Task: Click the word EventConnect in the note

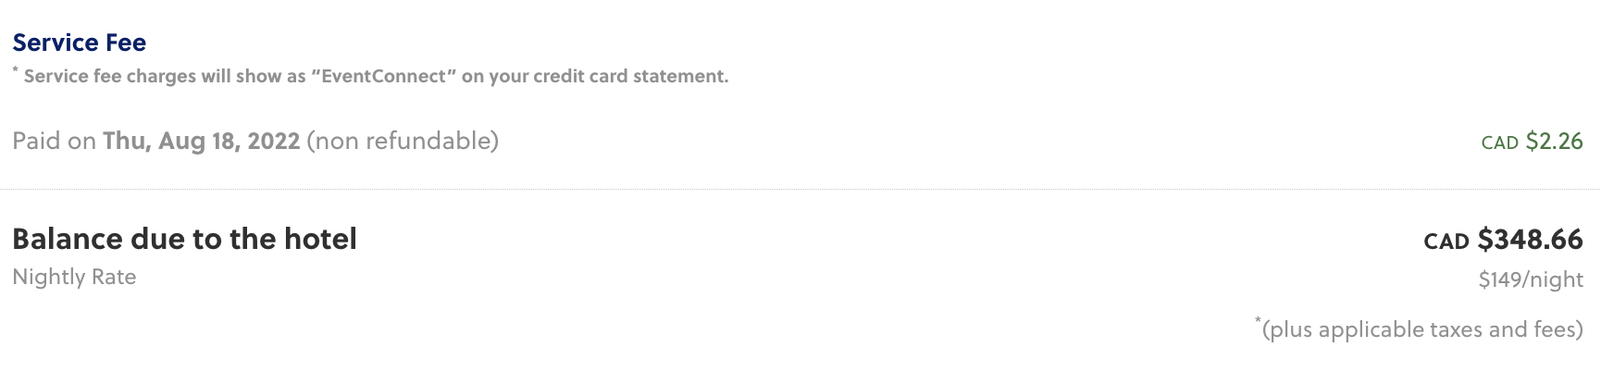Action: [x=383, y=77]
